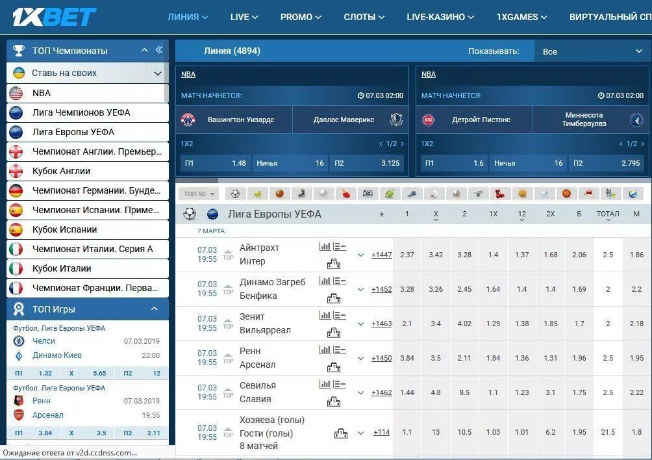Collapse the ТОП Игры section chevron
The image size is (652, 460).
pos(155,309)
